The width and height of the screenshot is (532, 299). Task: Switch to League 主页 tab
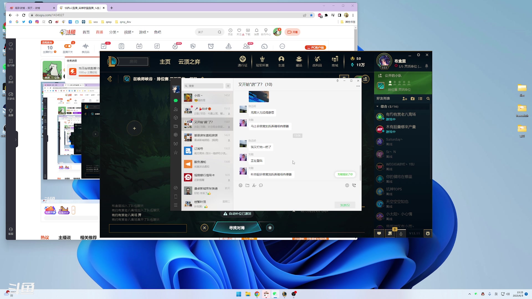pyautogui.click(x=165, y=62)
